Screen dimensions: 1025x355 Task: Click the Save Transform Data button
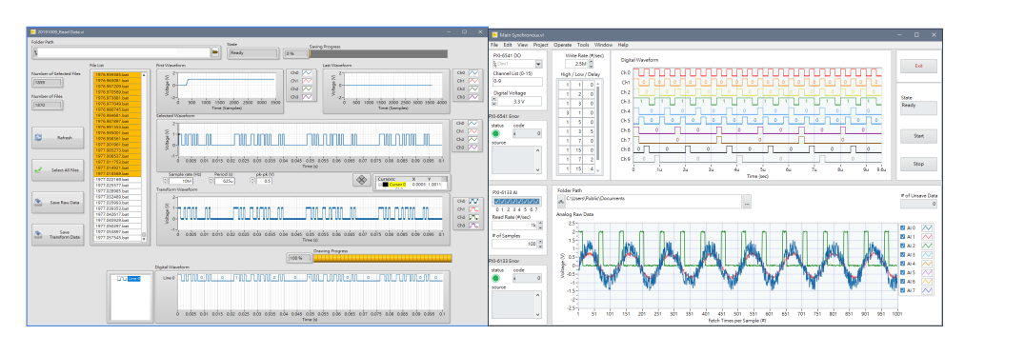coord(57,235)
